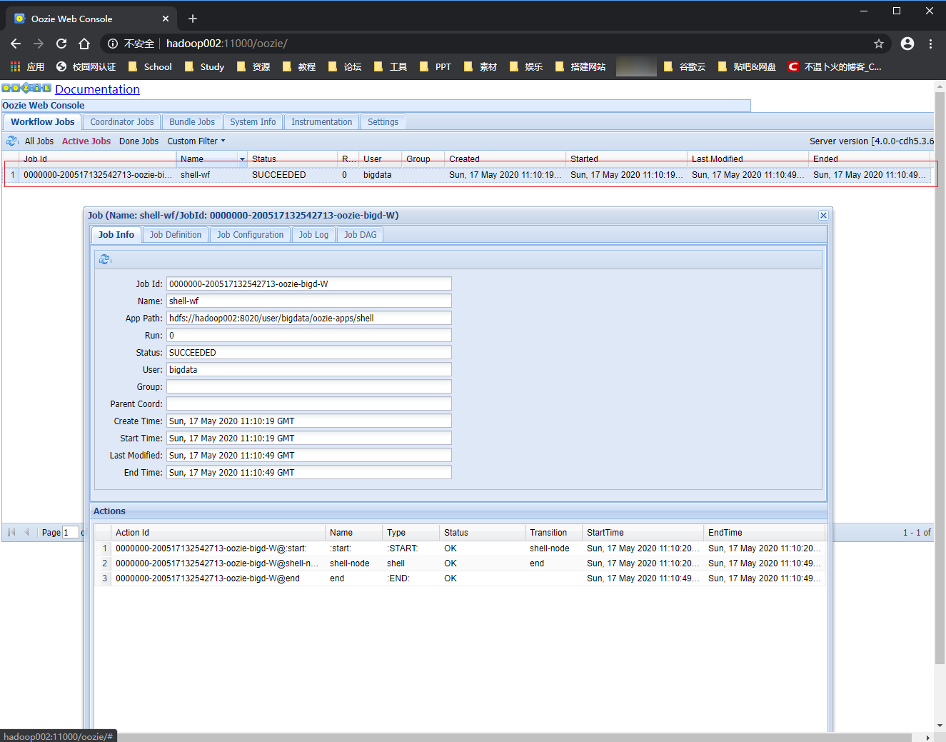Go to previous page of jobs
The image size is (946, 742).
point(27,532)
